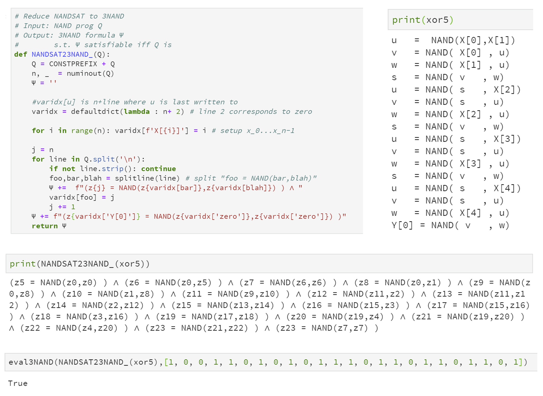Click inside the print(xor5) input cell
This screenshot has height=396, width=543.
pyautogui.click(x=460, y=20)
